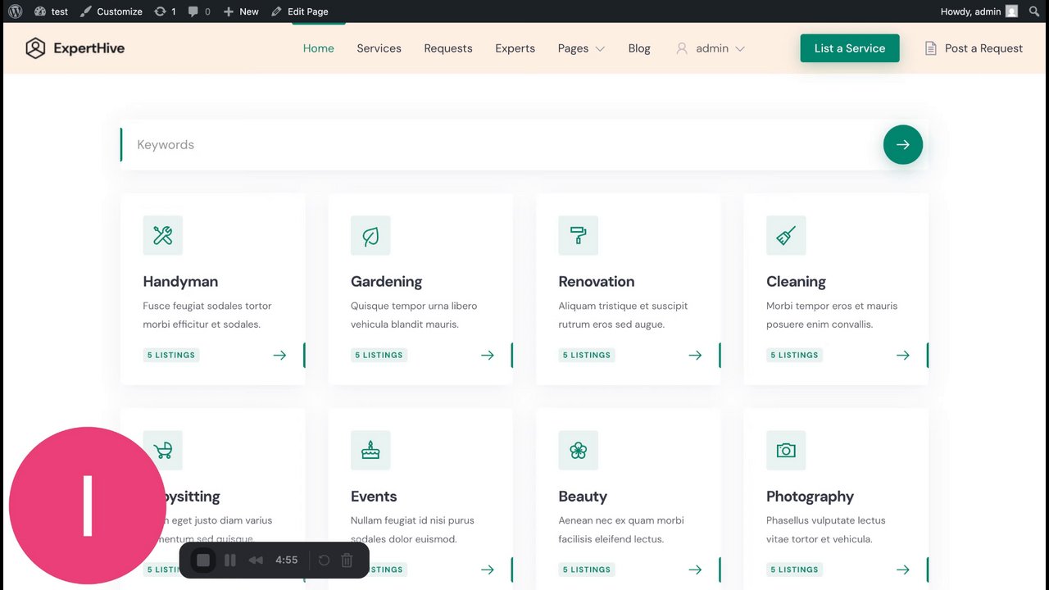
Task: Rewind the screen recording
Action: coord(256,560)
